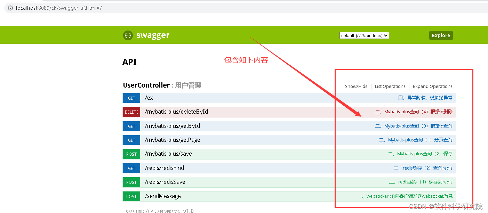Click the Explore button
The height and width of the screenshot is (213, 488).
tap(441, 35)
